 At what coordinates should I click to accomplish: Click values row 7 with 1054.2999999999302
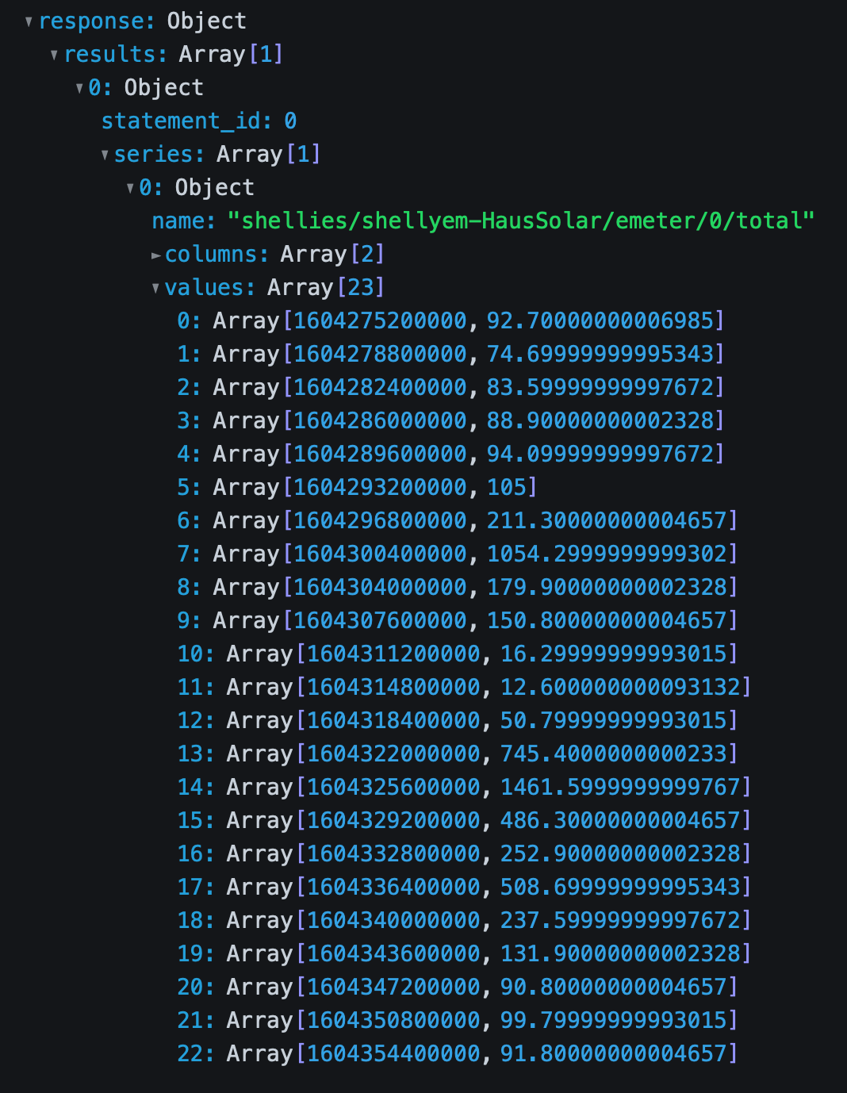(x=456, y=554)
